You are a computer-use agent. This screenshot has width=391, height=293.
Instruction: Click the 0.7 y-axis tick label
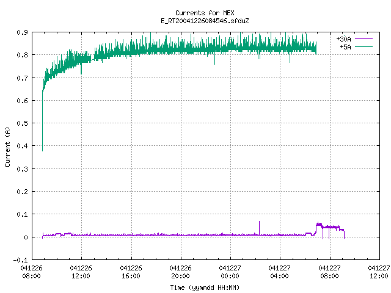tap(22, 78)
